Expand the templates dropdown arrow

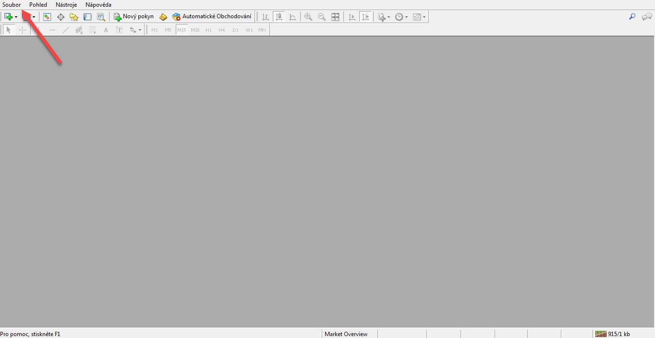(x=424, y=17)
